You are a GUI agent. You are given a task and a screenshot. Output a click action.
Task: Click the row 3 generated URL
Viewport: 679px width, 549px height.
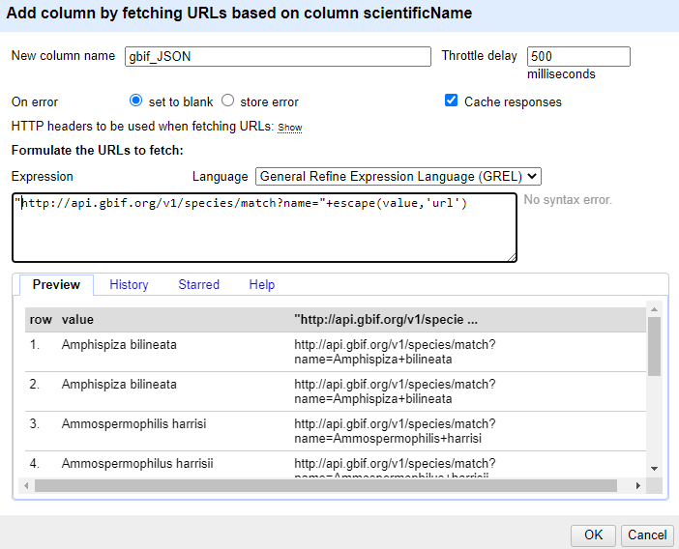[x=395, y=431]
